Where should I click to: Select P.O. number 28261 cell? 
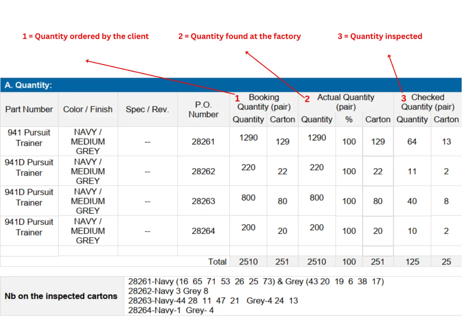[203, 142]
